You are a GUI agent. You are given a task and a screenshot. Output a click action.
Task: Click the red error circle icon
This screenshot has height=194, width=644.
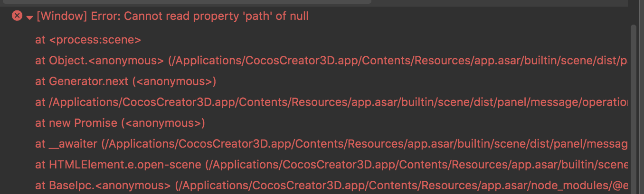(17, 16)
